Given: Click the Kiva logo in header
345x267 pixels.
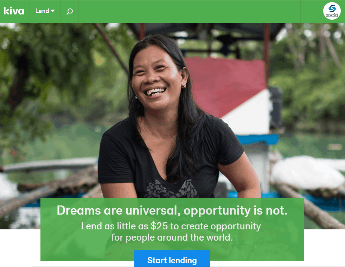Looking at the screenshot, I should coord(14,11).
